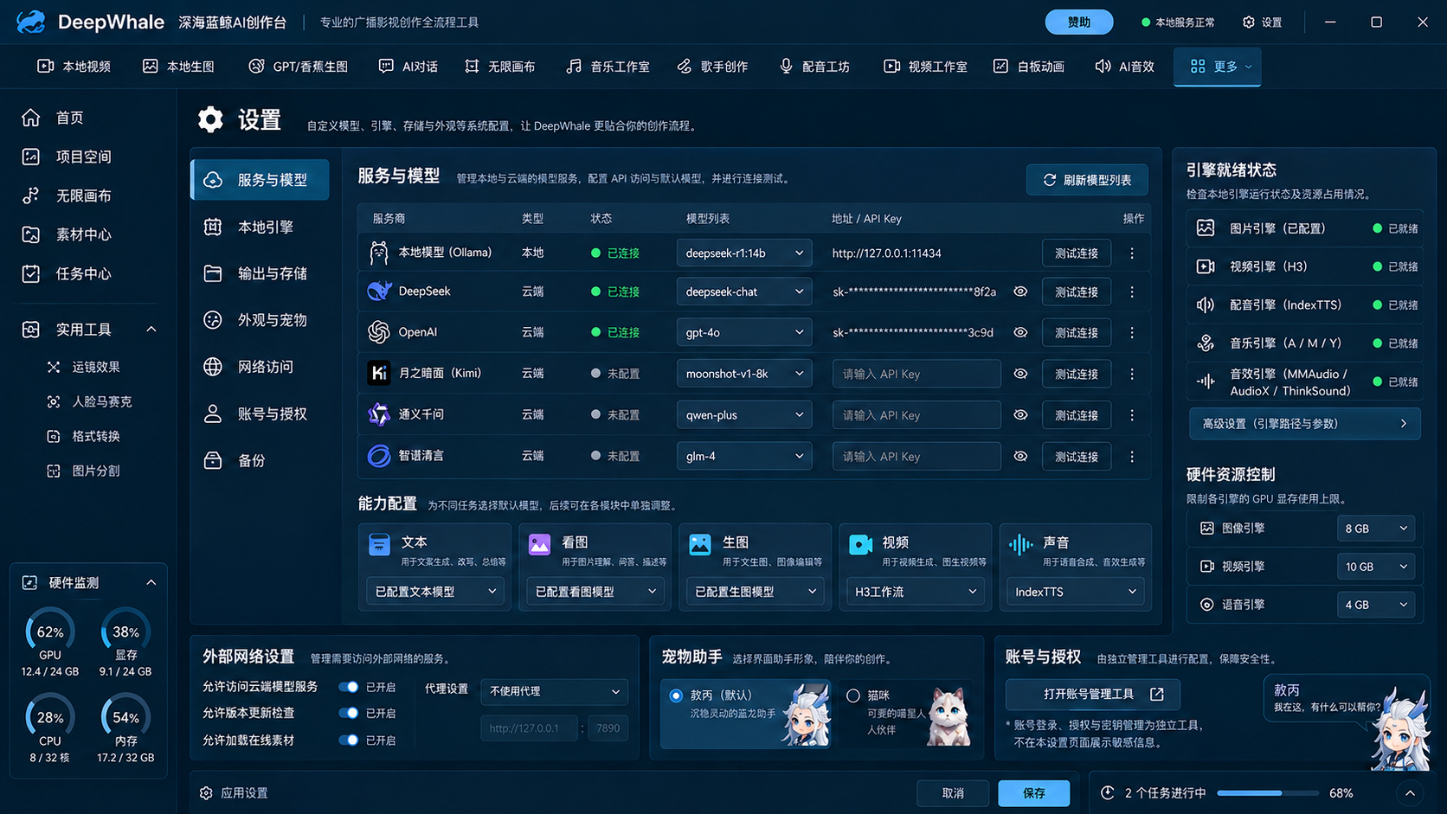Click the 首页 home icon in sidebar
This screenshot has height=814, width=1447.
pyautogui.click(x=31, y=118)
